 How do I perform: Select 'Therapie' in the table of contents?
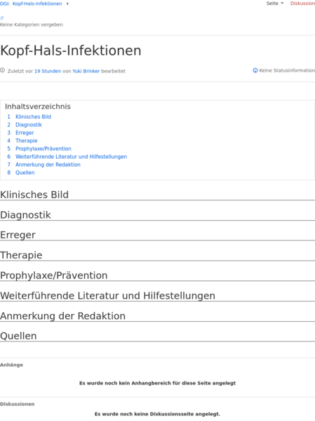26,141
